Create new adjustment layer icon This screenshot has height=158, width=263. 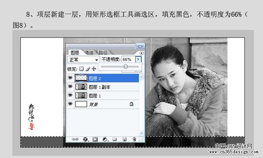pos(105,139)
